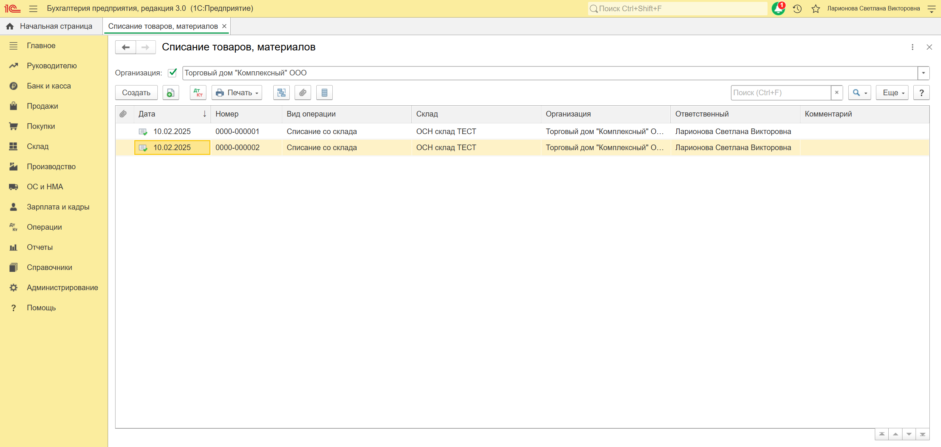Viewport: 941px width, 447px height.
Task: Open the Печать dropdown menu
Action: pos(237,93)
